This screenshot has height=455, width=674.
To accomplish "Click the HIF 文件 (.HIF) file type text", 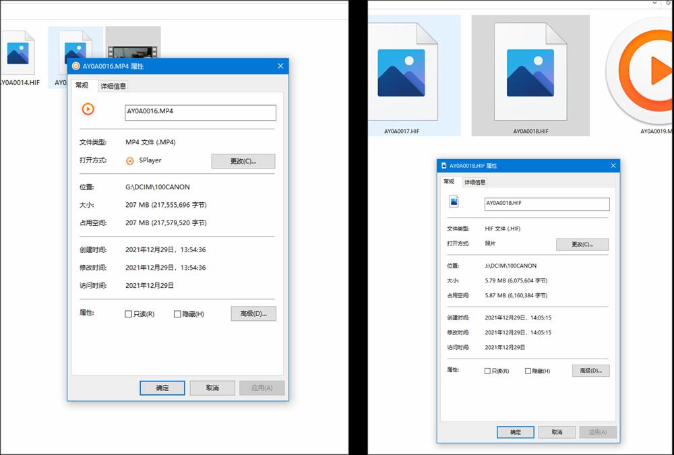I will point(503,229).
